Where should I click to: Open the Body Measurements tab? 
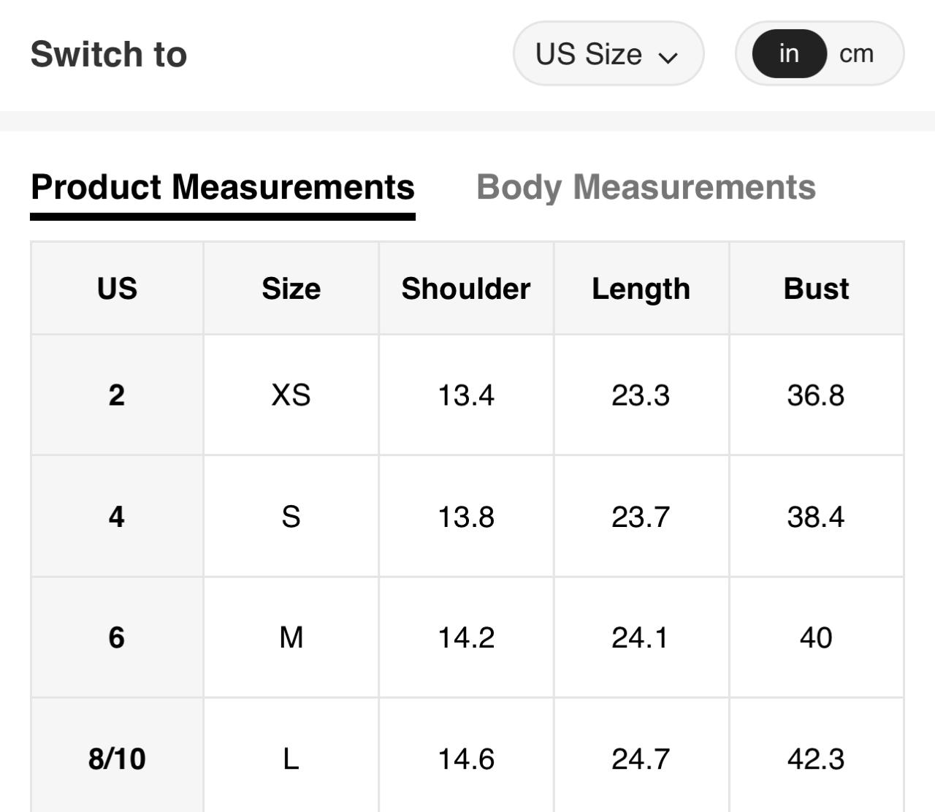(x=646, y=187)
